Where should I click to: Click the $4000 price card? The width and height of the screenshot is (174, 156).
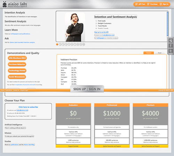tap(151, 116)
